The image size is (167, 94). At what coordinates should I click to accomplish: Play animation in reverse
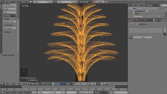(85, 92)
